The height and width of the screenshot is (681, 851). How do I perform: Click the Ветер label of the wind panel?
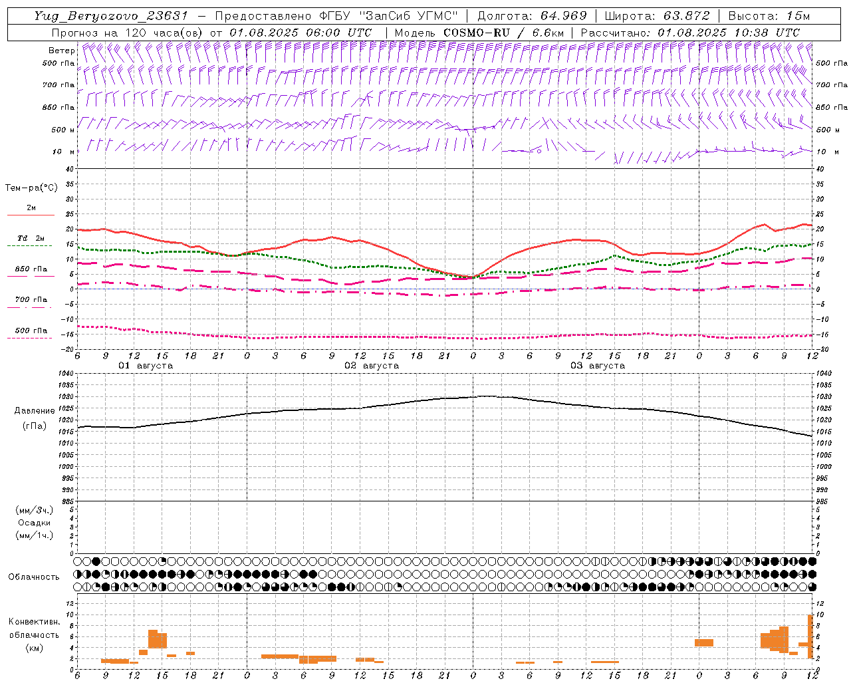[x=61, y=51]
